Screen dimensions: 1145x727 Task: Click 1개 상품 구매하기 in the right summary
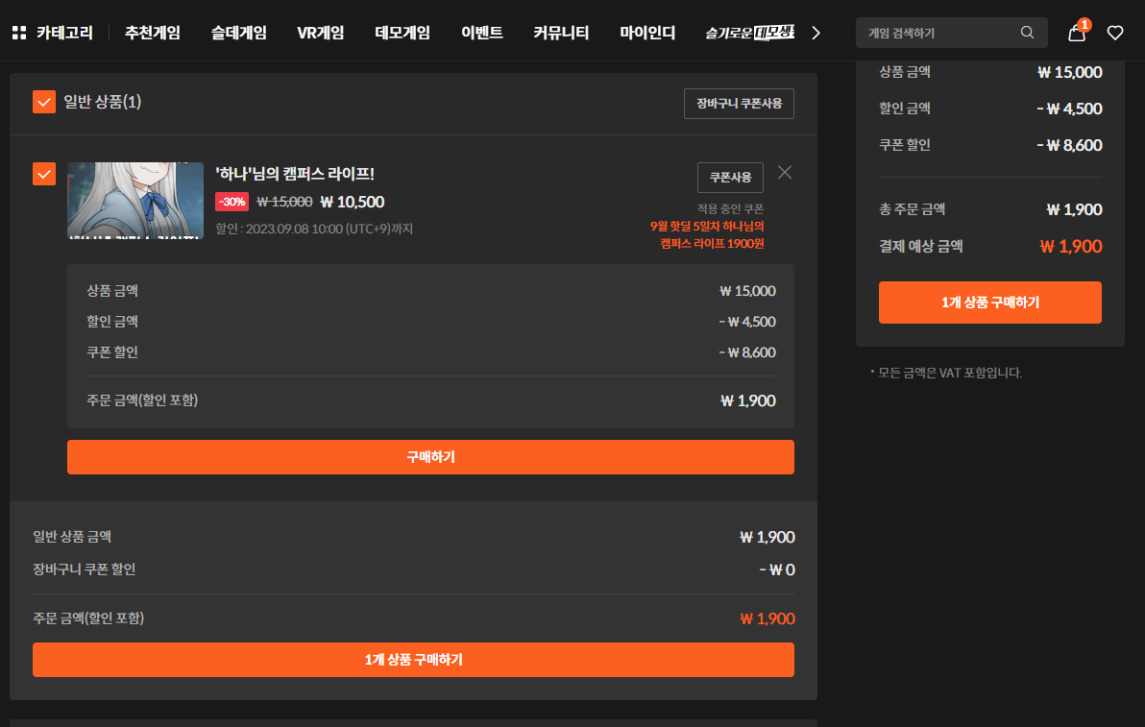click(989, 303)
